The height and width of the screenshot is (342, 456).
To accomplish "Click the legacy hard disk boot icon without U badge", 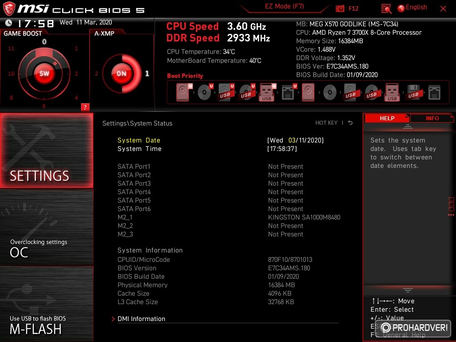I will [308, 93].
